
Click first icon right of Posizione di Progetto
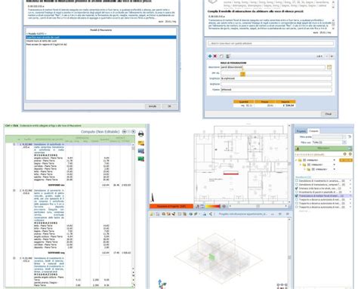197,207
